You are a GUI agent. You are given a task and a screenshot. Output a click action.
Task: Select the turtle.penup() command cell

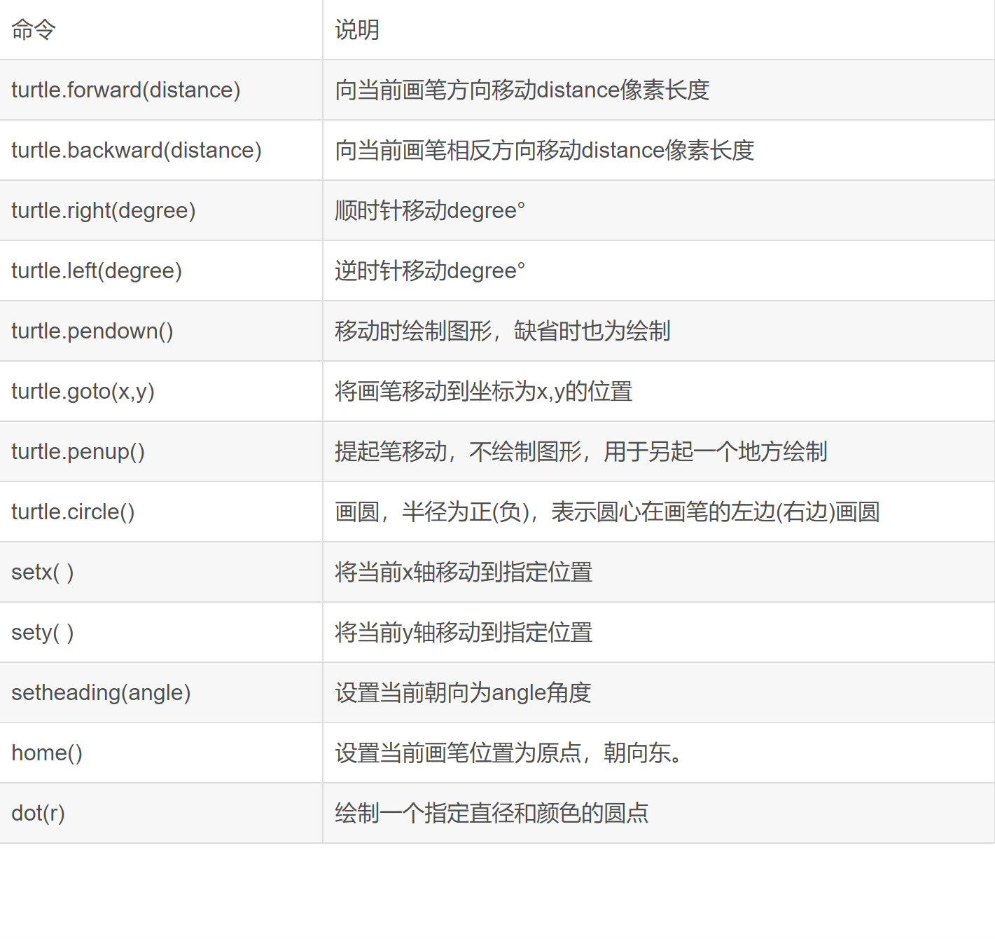(78, 451)
